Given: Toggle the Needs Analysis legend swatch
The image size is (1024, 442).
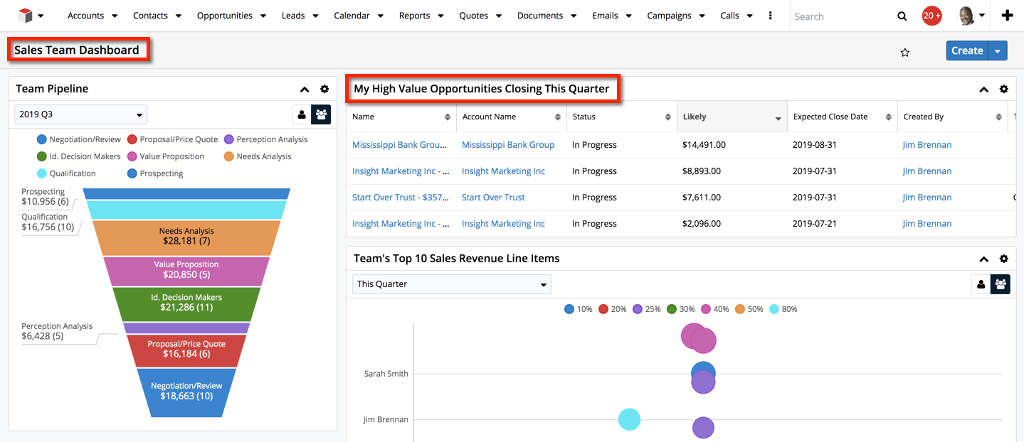Looking at the screenshot, I should pos(229,156).
